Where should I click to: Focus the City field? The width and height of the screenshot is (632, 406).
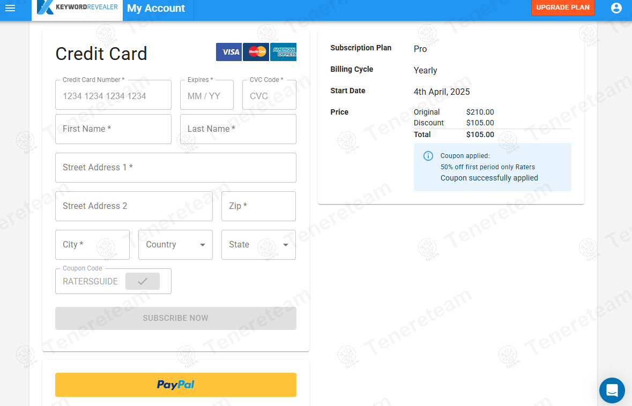(92, 244)
